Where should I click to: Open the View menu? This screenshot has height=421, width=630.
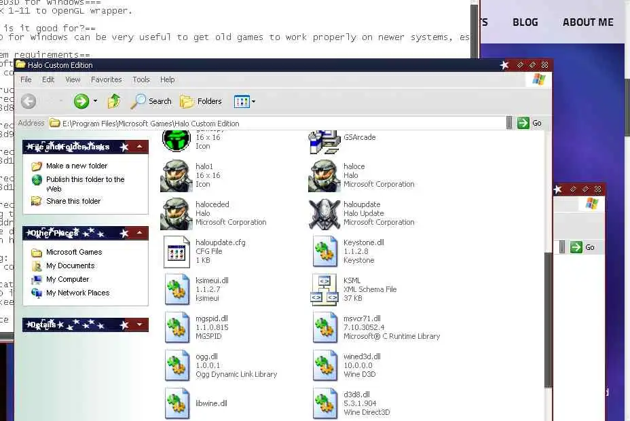[73, 79]
